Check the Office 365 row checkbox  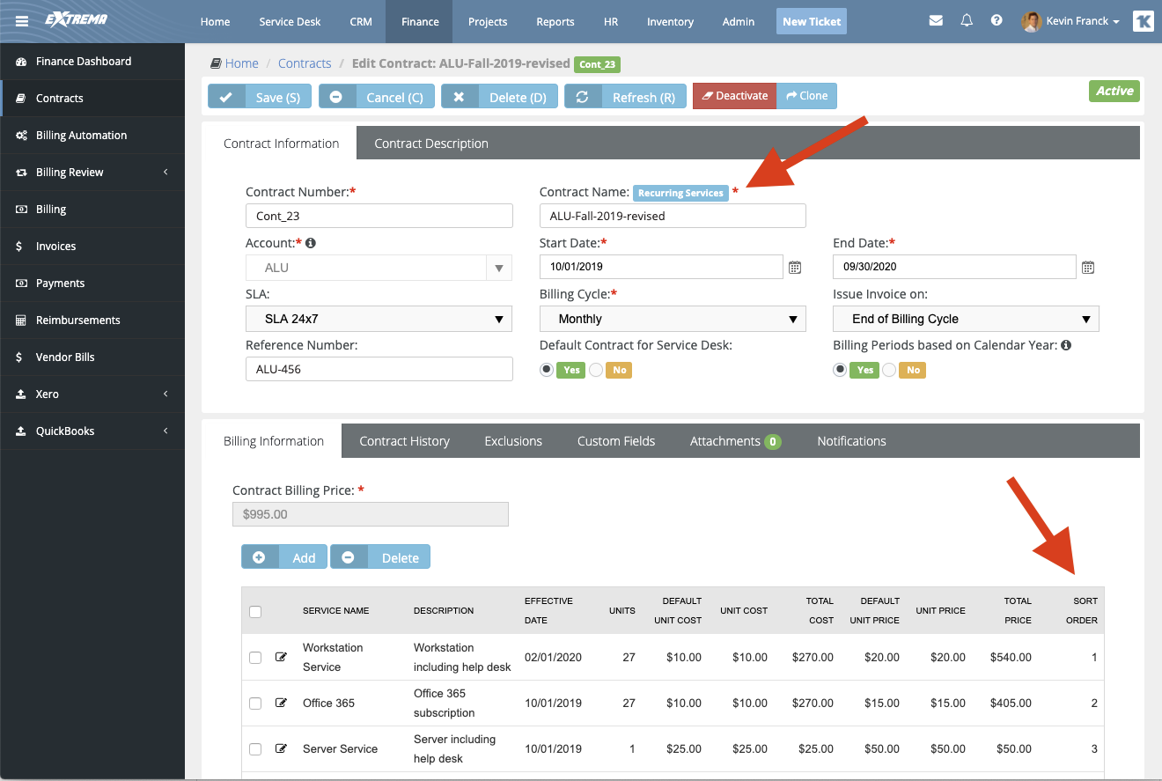(255, 703)
